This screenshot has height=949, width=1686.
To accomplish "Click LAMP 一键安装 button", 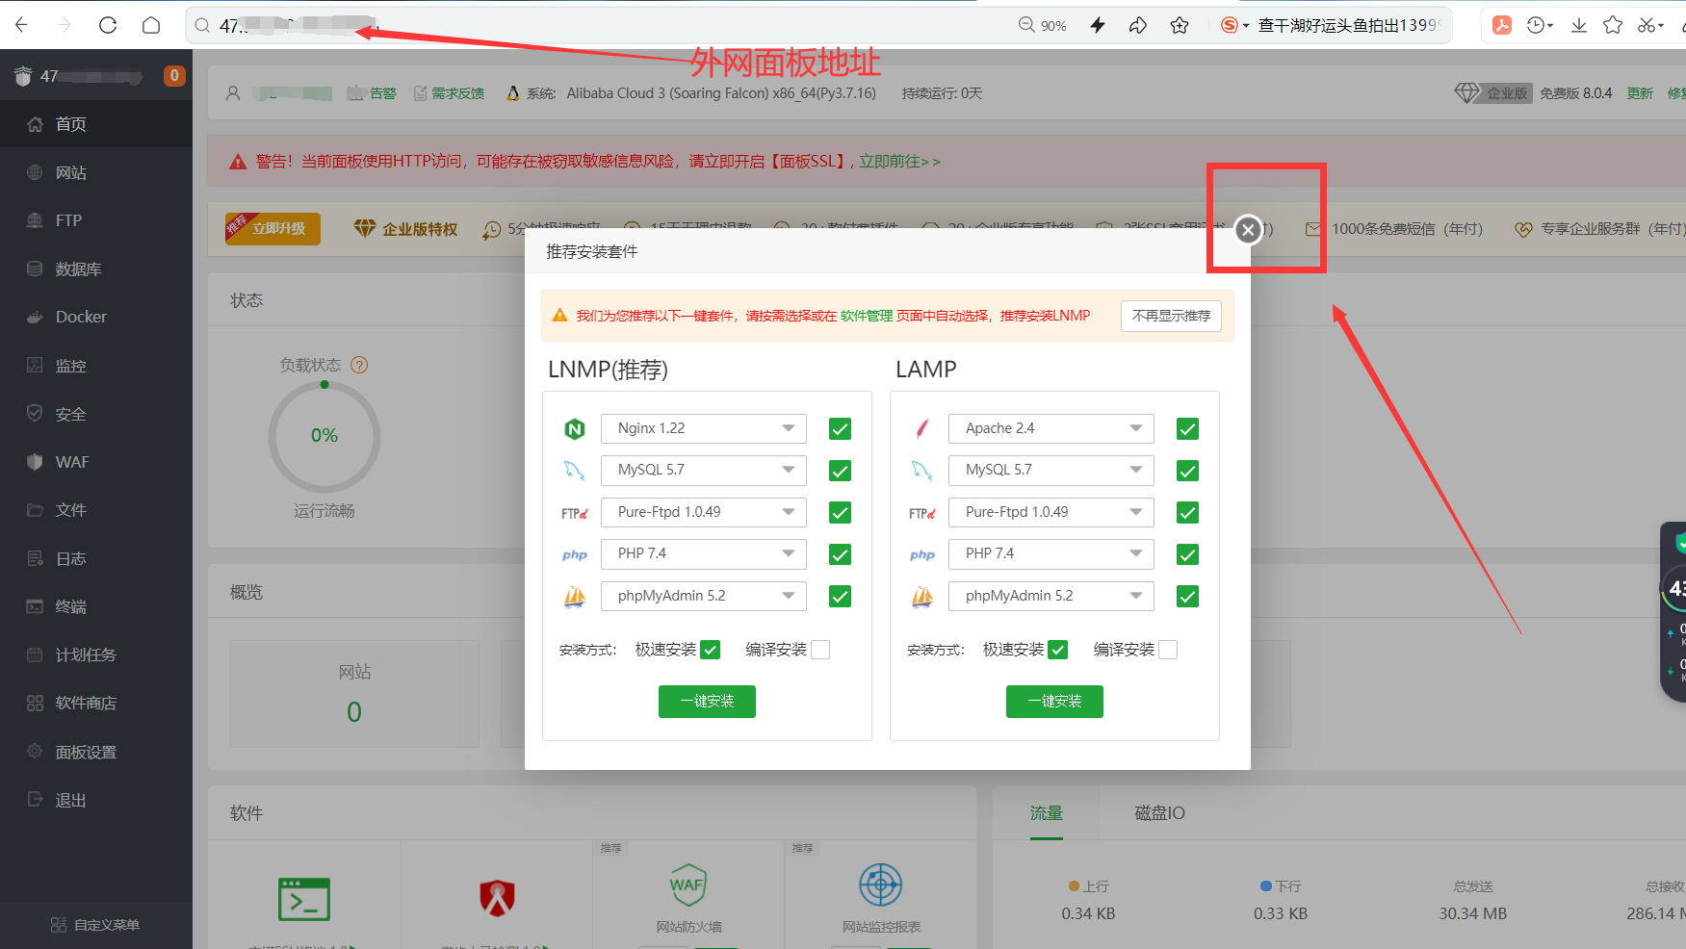I will tap(1054, 702).
